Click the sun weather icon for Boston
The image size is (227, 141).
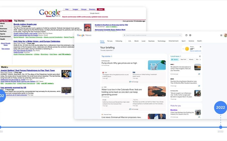pyautogui.click(x=187, y=49)
